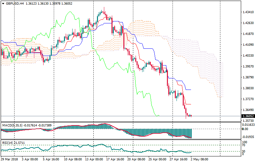
Task: Click the 1.38030 price axis label
Action: (x=248, y=88)
